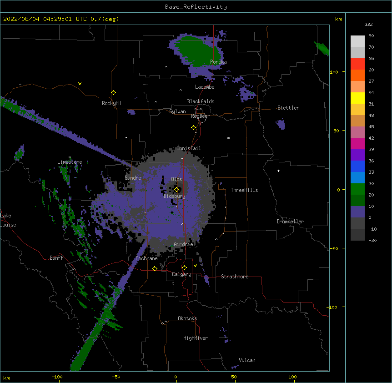Click the yellow diamond marker above RockyMH
Image resolution: width=392 pixels, height=383 pixels.
click(114, 93)
